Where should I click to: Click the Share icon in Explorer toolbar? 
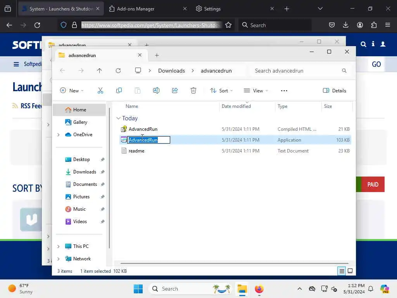pyautogui.click(x=175, y=90)
